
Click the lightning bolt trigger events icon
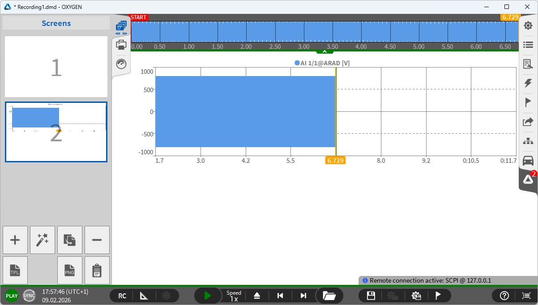tap(528, 83)
